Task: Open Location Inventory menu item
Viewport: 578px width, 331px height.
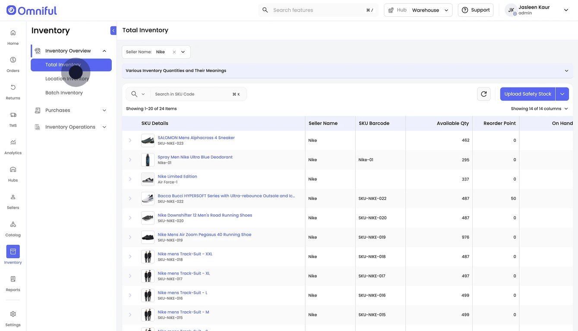Action: pos(67,79)
